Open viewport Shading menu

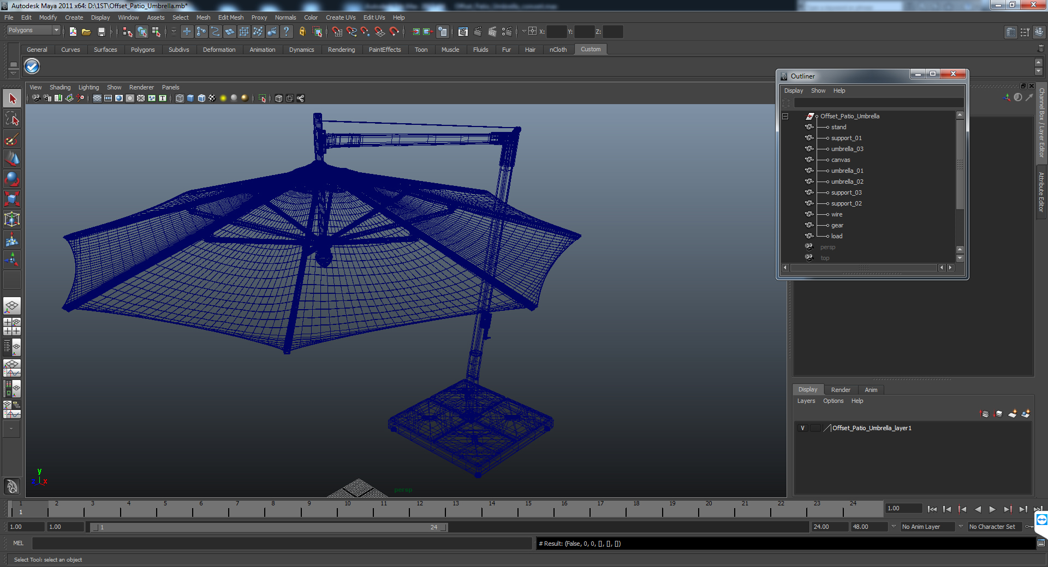60,87
